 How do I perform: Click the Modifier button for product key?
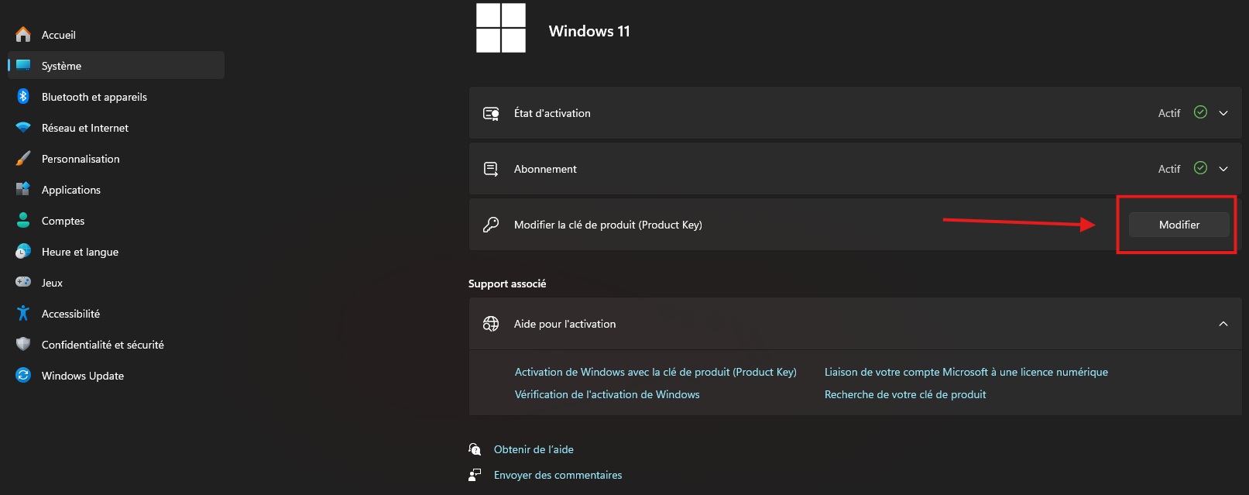[x=1179, y=225]
